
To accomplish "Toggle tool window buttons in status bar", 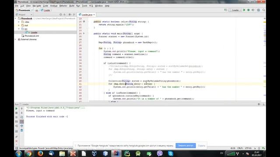I will tap(17, 148).
